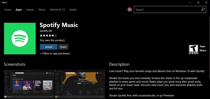This screenshot has width=210, height=99.
Task: Click the Spotify green logo tile
Action: [20, 38]
